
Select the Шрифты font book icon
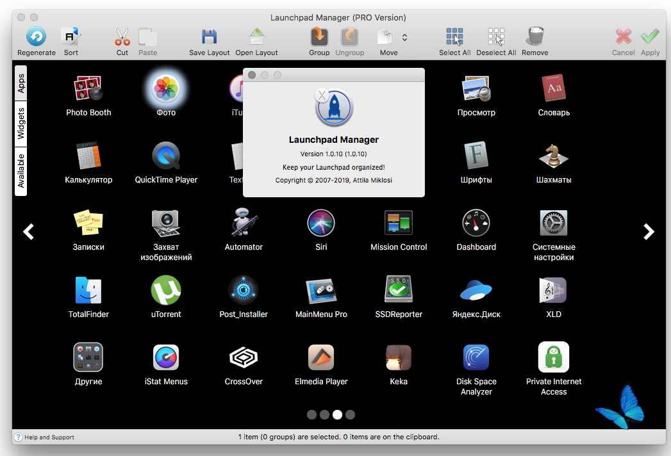[x=476, y=156]
